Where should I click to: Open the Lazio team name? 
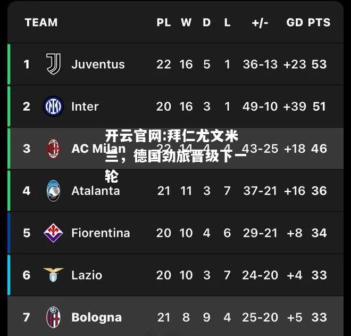click(87, 275)
